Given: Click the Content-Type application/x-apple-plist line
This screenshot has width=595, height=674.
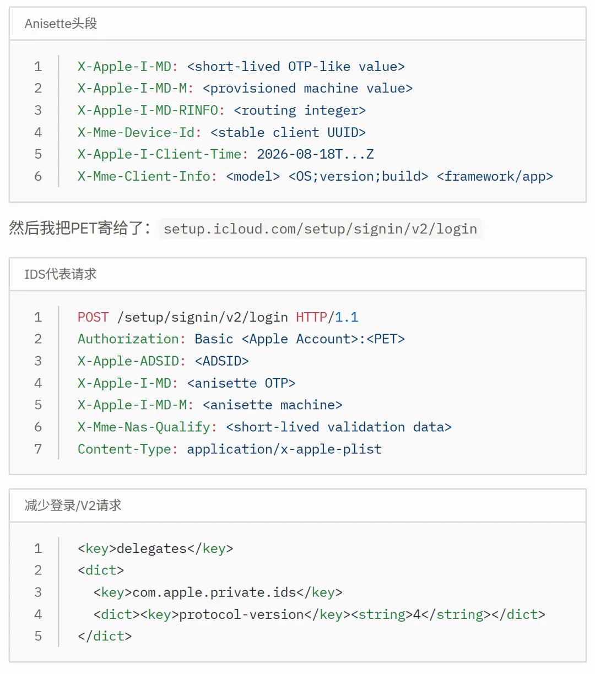Looking at the screenshot, I should 230,449.
